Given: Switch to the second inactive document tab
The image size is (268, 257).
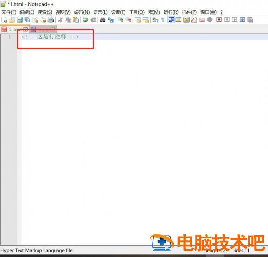Looking at the screenshot, I should pos(43,29).
